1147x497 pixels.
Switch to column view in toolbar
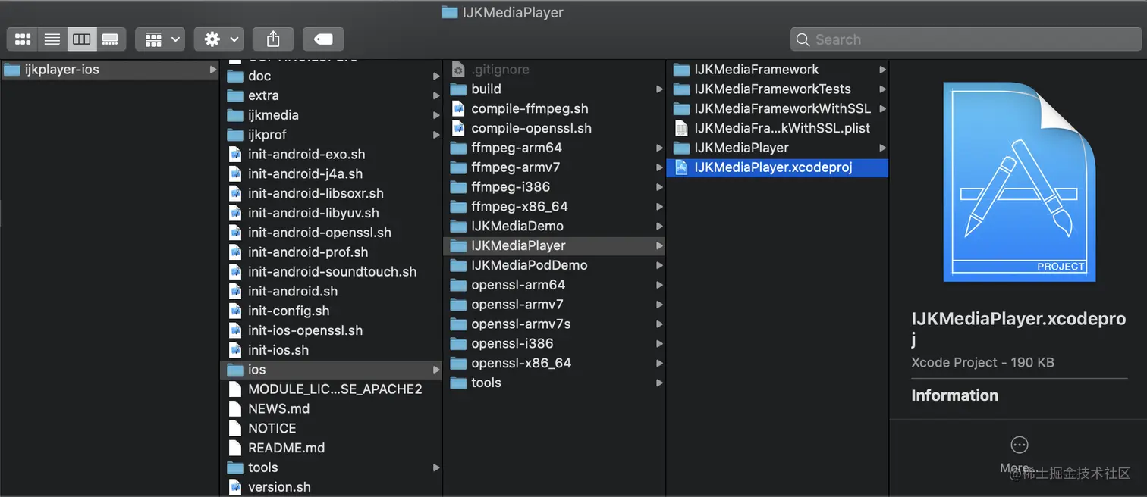coord(81,39)
